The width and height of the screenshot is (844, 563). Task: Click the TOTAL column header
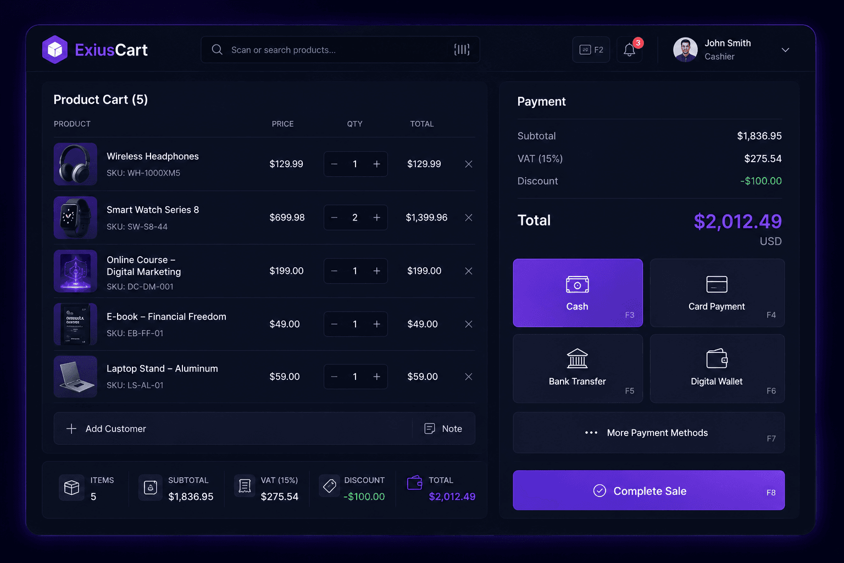[422, 124]
